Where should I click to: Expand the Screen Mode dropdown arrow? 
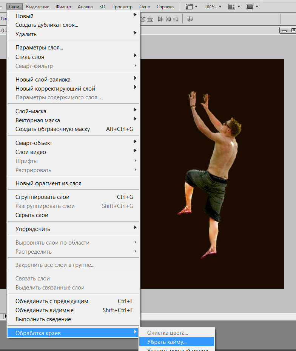pos(257,7)
